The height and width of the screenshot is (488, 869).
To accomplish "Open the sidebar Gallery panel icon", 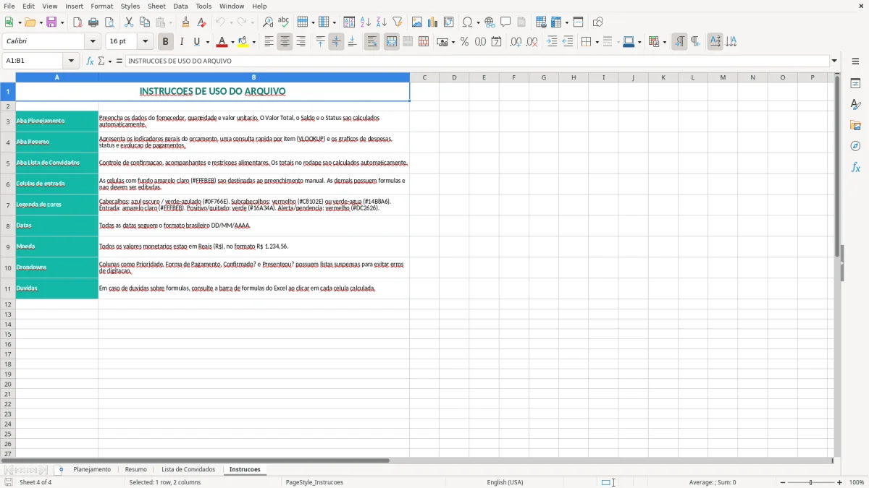I will click(x=855, y=125).
